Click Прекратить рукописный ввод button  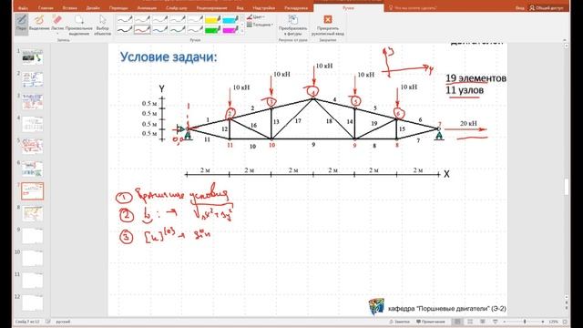point(328,25)
